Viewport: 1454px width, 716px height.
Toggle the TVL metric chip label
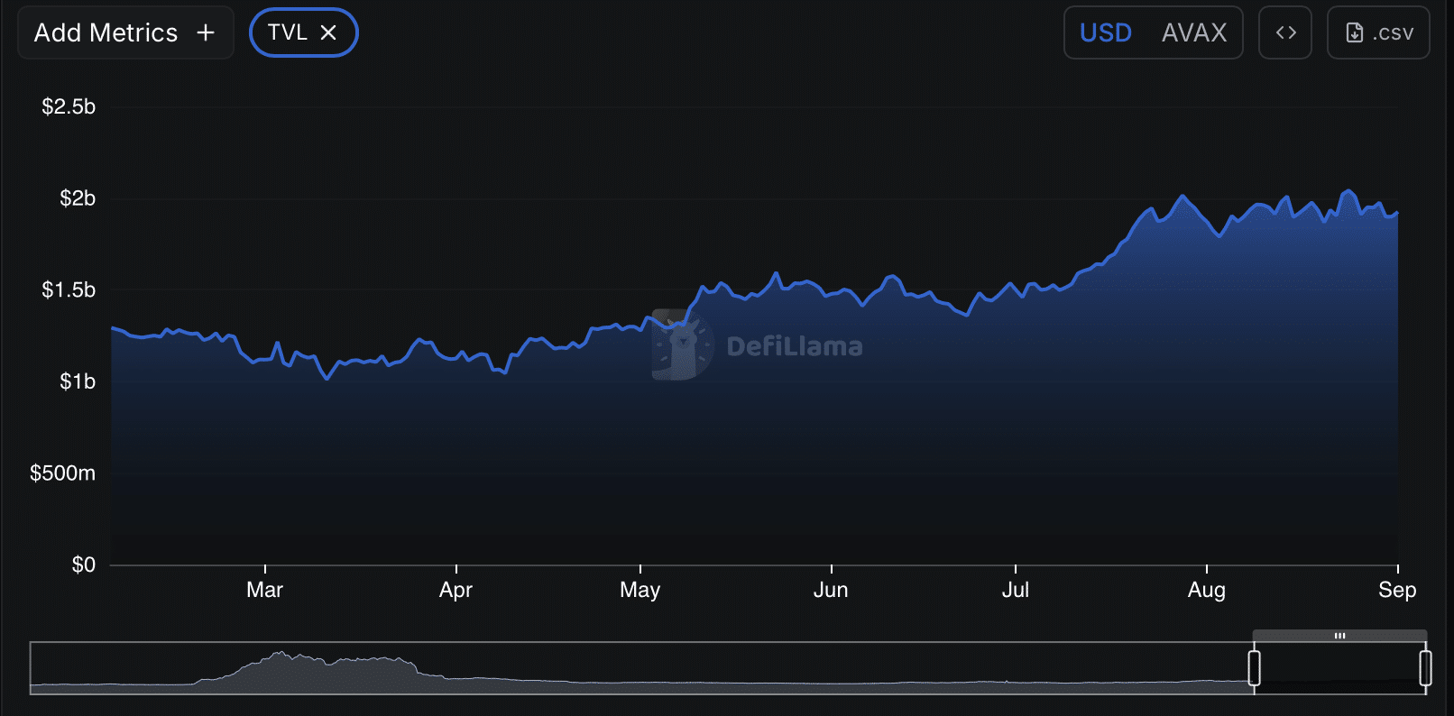tap(288, 32)
